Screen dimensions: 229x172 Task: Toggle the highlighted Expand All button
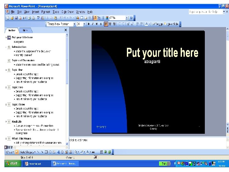point(95,18)
